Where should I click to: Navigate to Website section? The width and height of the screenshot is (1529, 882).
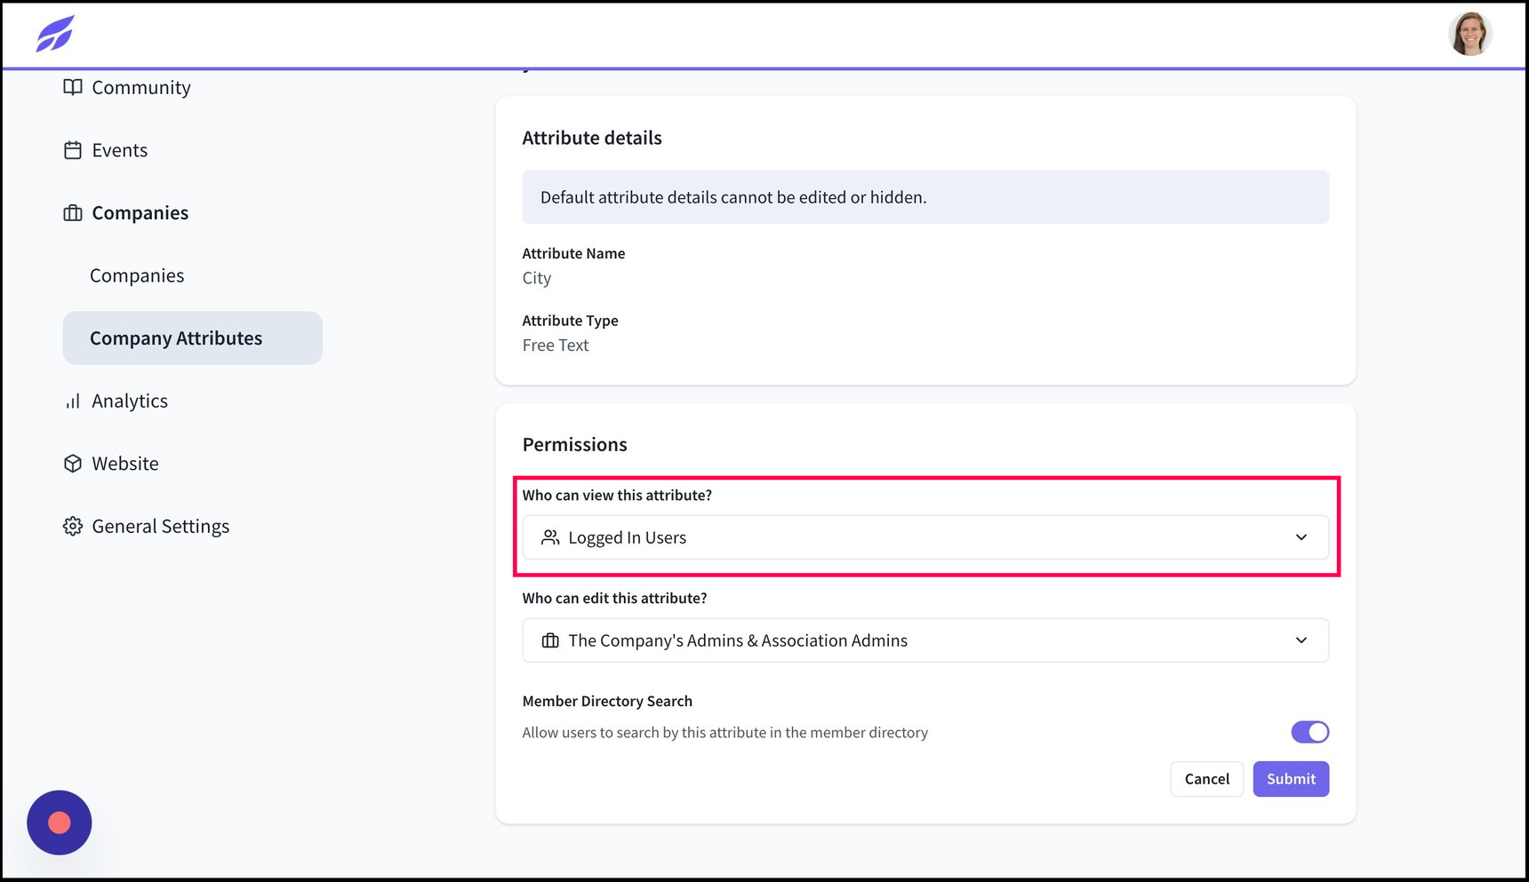125,464
